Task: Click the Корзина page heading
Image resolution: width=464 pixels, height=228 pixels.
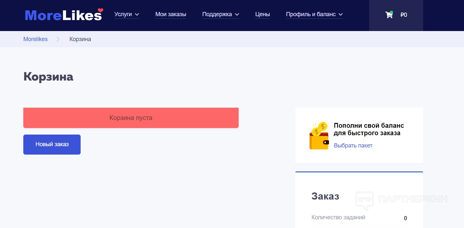Action: (x=48, y=77)
